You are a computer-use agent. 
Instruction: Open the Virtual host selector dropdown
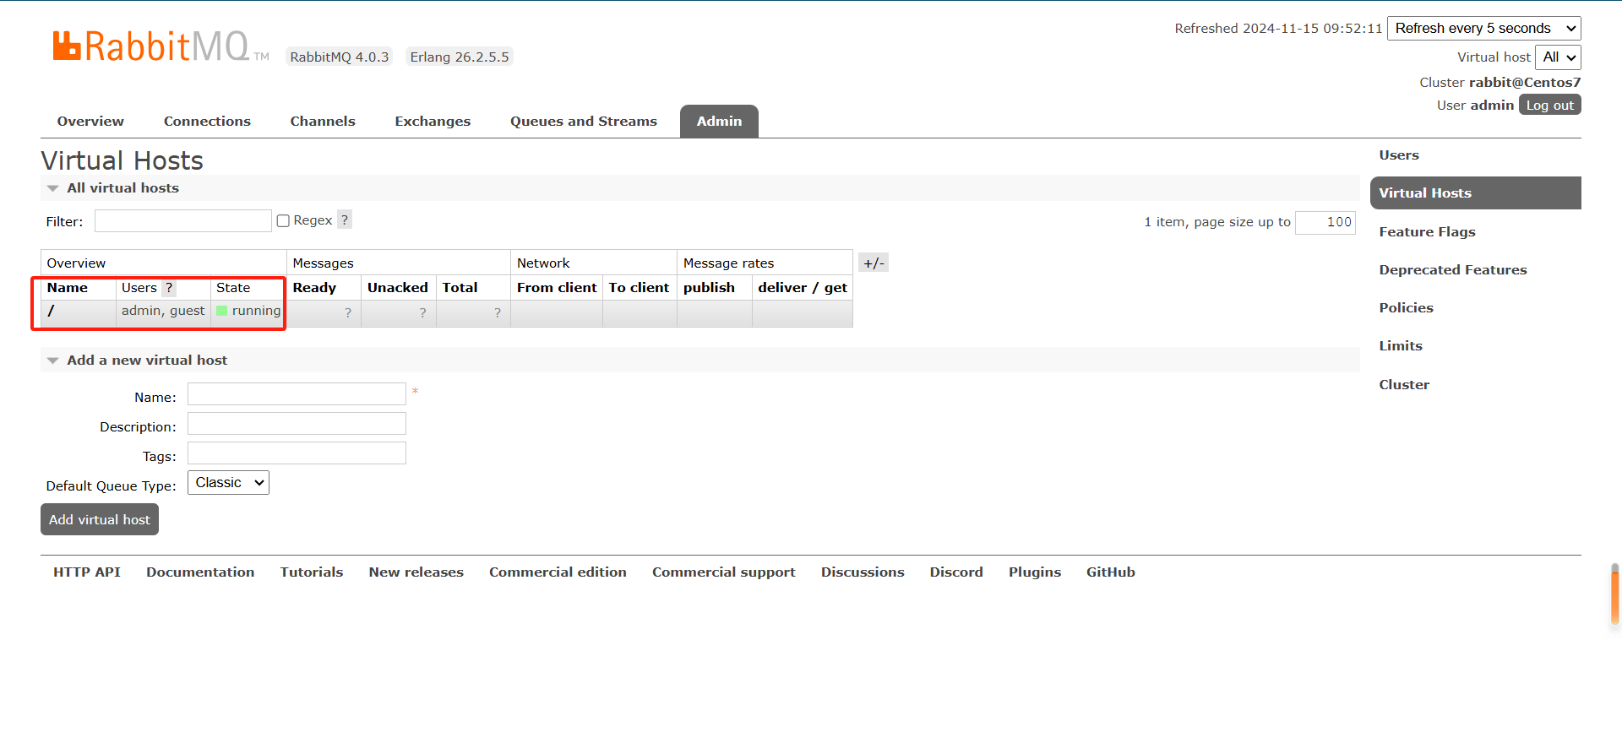click(x=1558, y=57)
